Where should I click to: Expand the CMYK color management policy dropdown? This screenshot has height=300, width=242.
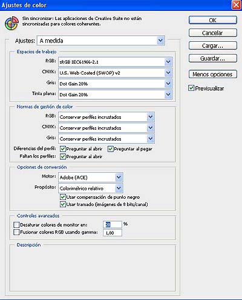(x=106, y=128)
